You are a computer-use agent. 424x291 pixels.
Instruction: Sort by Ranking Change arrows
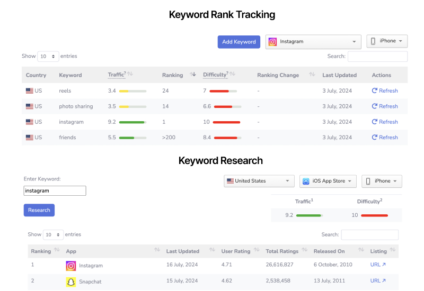point(312,74)
